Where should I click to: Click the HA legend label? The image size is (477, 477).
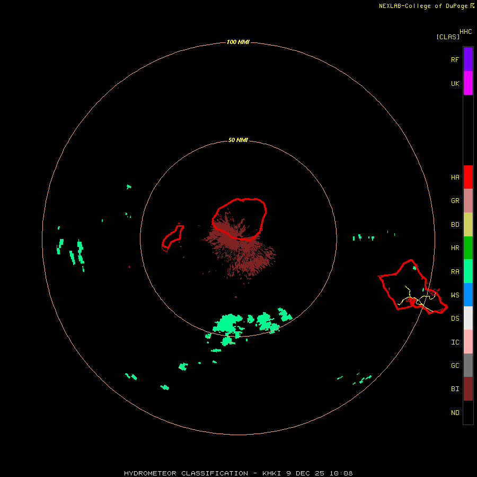pyautogui.click(x=455, y=178)
